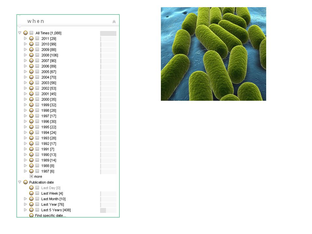Click the clock icon next to 2003 [56]
Image resolution: width=312 pixels, height=234 pixels.
point(31,83)
